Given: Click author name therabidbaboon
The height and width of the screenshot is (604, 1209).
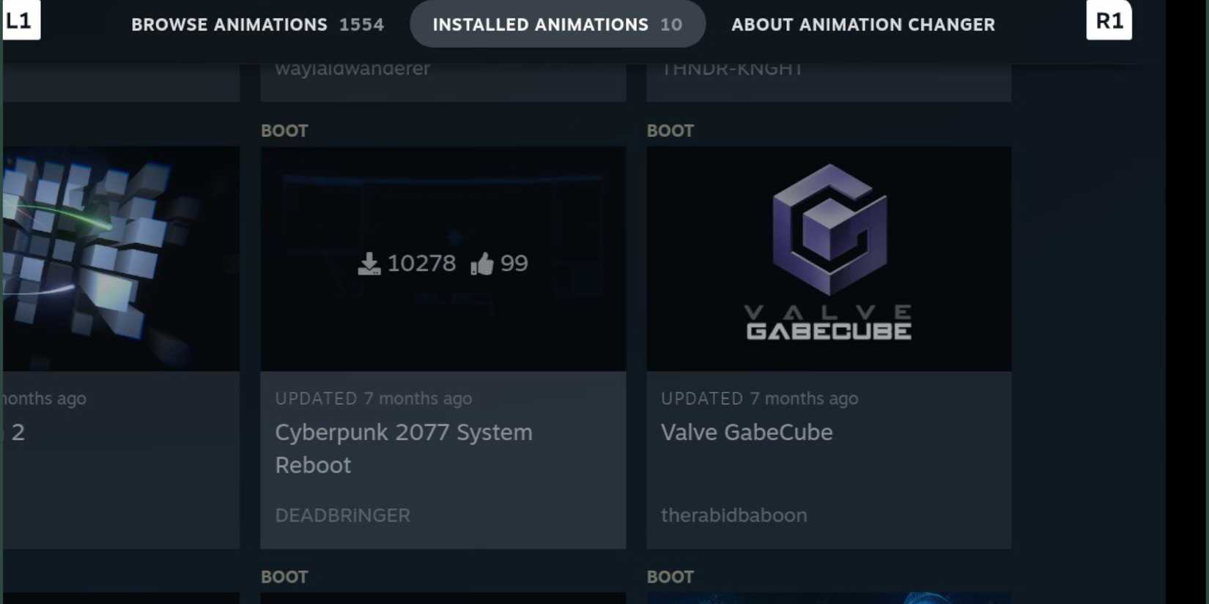Looking at the screenshot, I should click(734, 515).
